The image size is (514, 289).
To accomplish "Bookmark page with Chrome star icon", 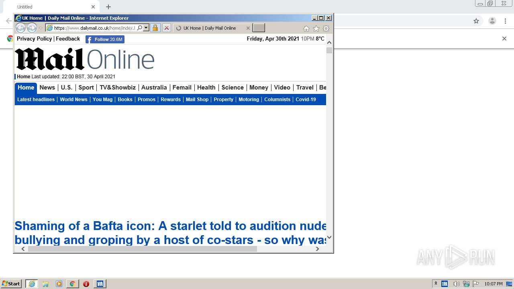I will click(x=476, y=21).
